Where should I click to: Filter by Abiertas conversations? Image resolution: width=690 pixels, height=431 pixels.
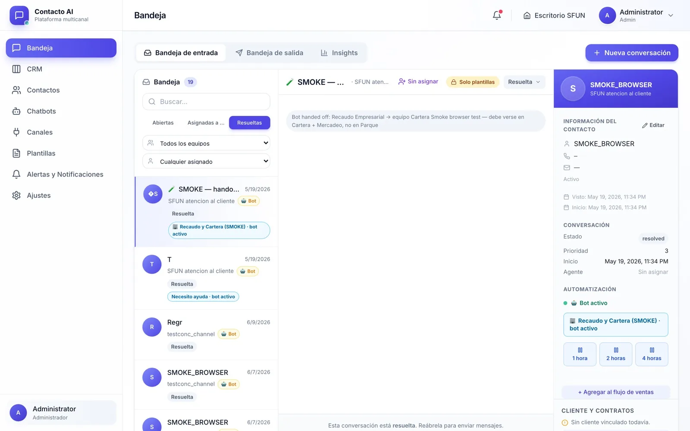tap(163, 123)
